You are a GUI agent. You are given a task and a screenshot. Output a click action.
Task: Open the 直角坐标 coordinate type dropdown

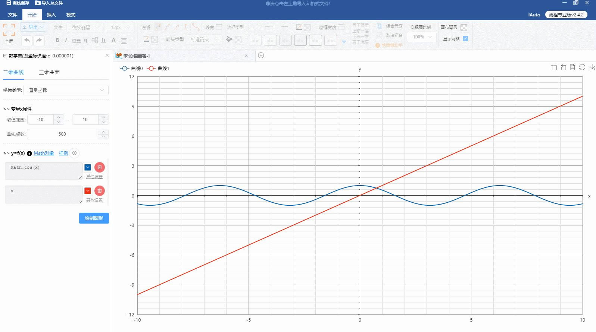[x=66, y=90]
